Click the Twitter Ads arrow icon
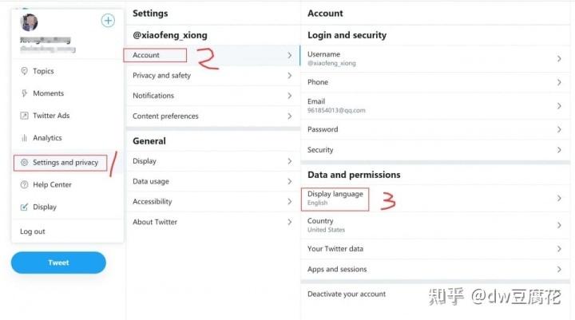Screen dimensions: 575x320 pos(24,116)
